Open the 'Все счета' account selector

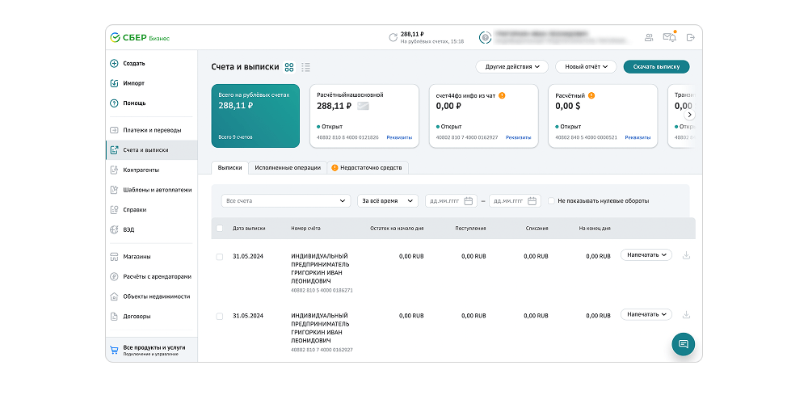point(286,201)
